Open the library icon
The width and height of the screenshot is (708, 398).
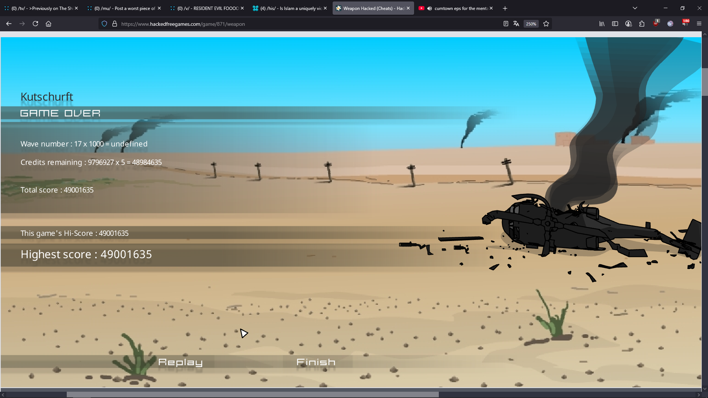tap(602, 24)
